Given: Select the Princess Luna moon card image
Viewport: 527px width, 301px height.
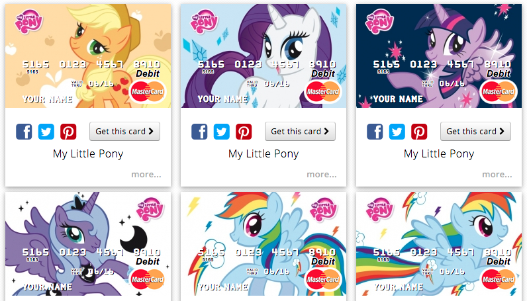Looking at the screenshot, I should (x=88, y=244).
